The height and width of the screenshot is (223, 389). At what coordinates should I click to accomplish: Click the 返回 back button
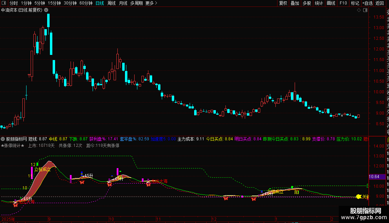point(380,3)
